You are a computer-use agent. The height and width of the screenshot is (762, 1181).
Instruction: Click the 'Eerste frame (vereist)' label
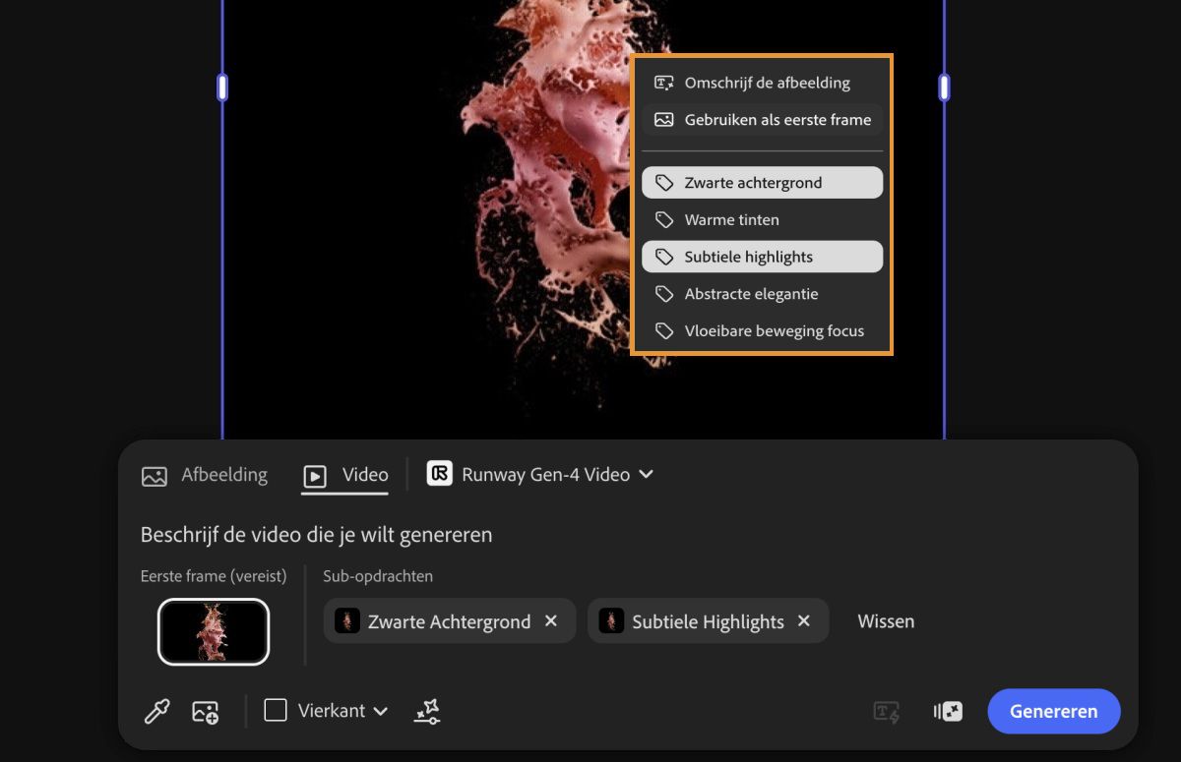(214, 576)
